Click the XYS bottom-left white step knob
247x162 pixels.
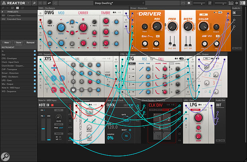(73, 90)
